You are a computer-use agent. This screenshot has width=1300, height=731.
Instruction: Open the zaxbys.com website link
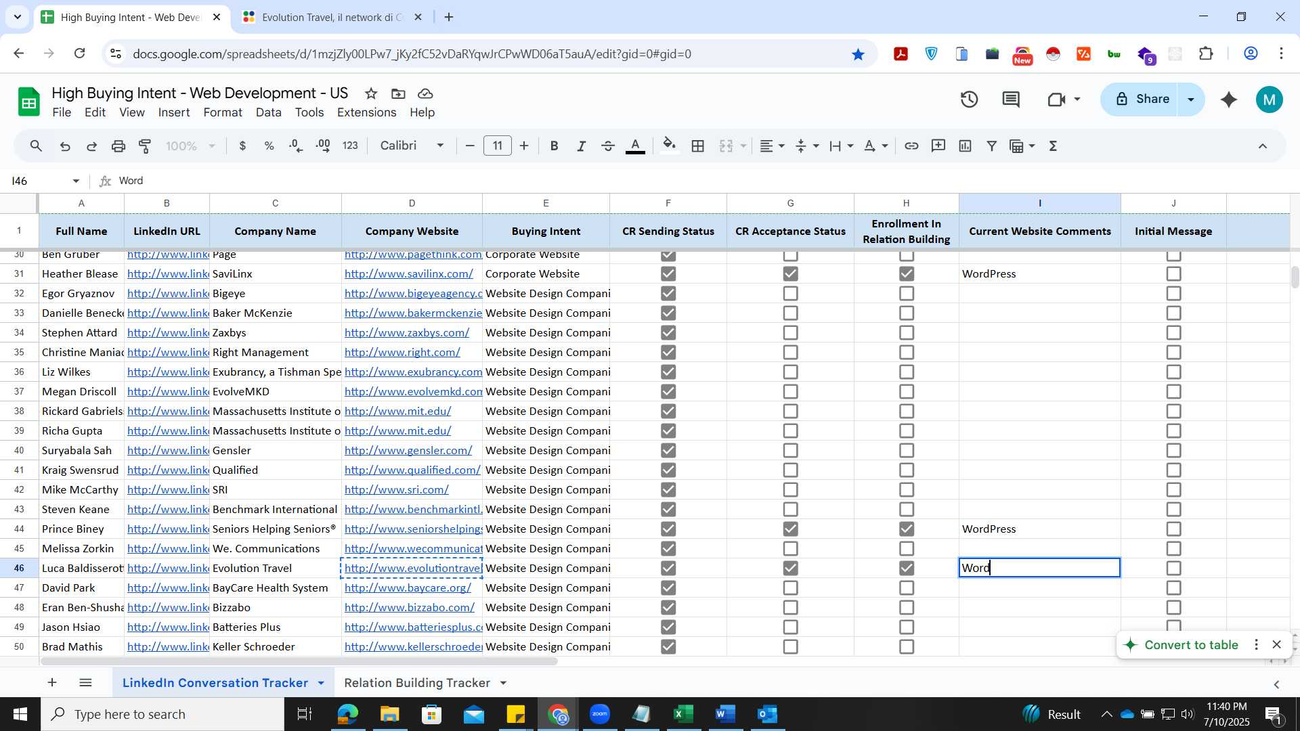point(407,333)
